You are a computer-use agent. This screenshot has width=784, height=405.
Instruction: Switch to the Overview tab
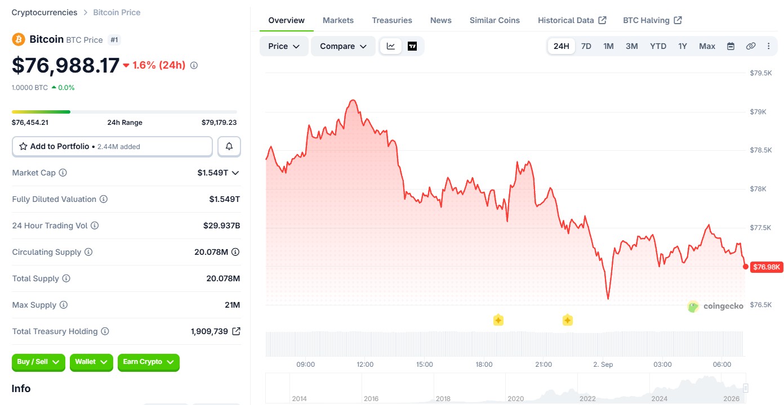(x=287, y=20)
